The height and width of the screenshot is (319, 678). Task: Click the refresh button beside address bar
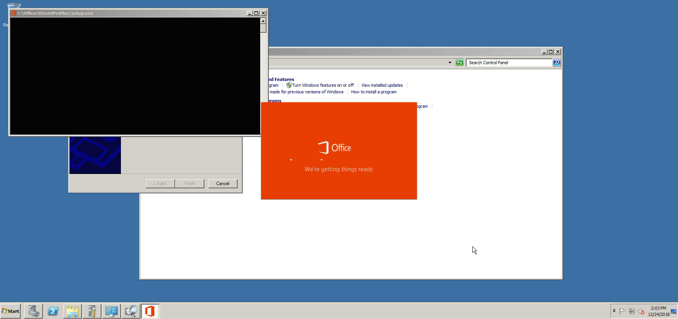(460, 63)
